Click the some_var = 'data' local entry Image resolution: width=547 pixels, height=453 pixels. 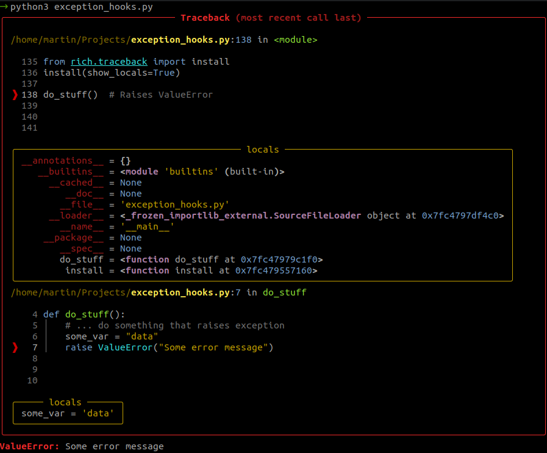coord(68,413)
